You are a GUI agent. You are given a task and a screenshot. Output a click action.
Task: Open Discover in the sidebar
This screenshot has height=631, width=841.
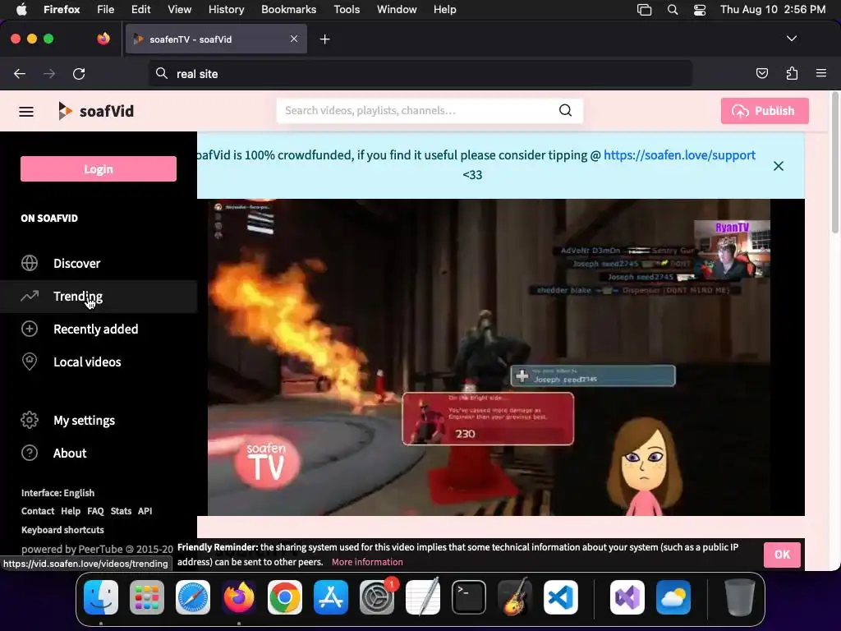click(99, 264)
